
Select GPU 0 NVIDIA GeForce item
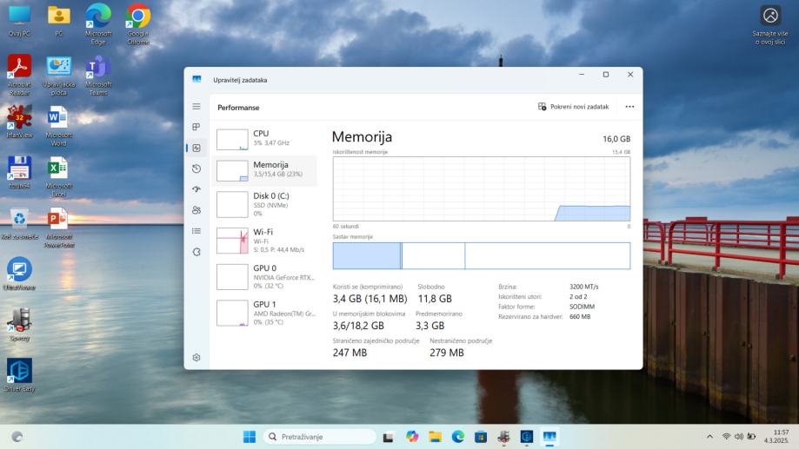click(264, 276)
